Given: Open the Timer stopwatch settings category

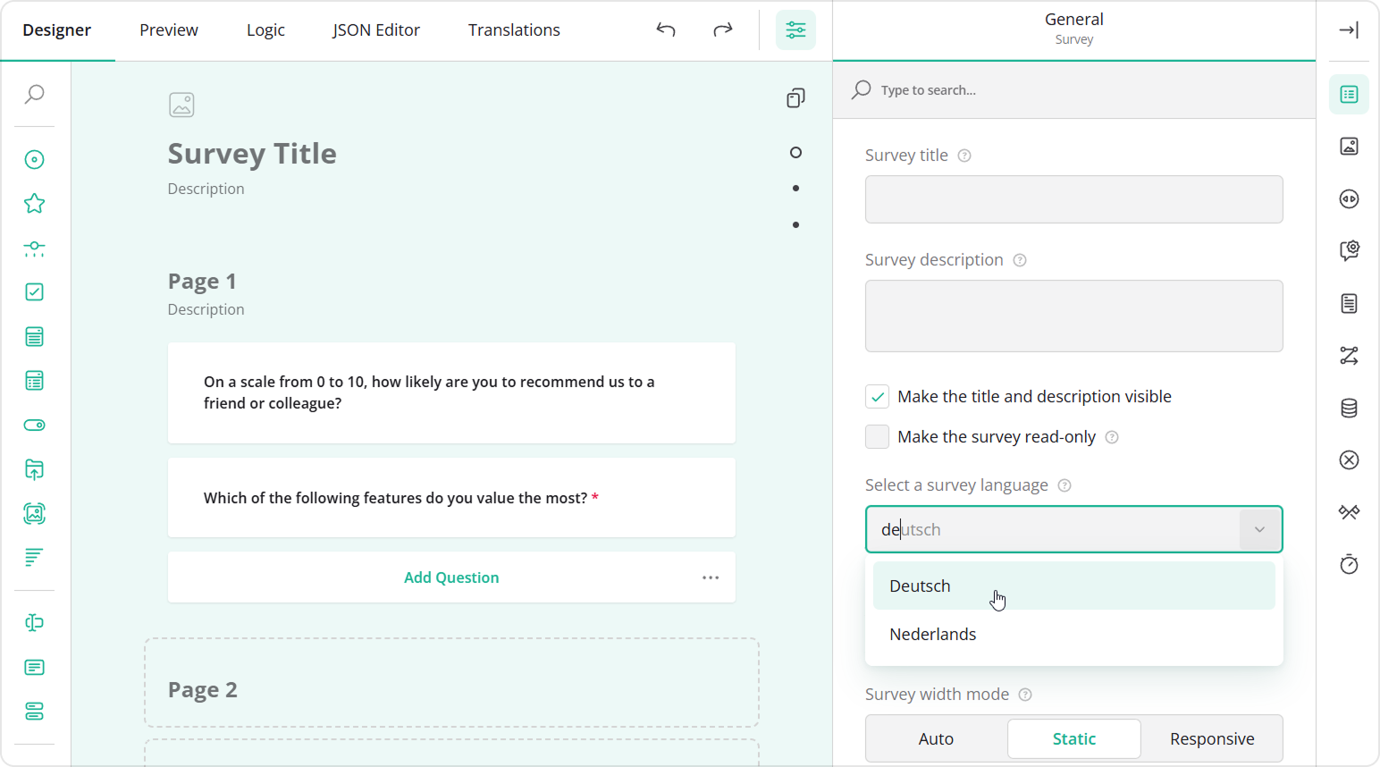Looking at the screenshot, I should 1349,564.
